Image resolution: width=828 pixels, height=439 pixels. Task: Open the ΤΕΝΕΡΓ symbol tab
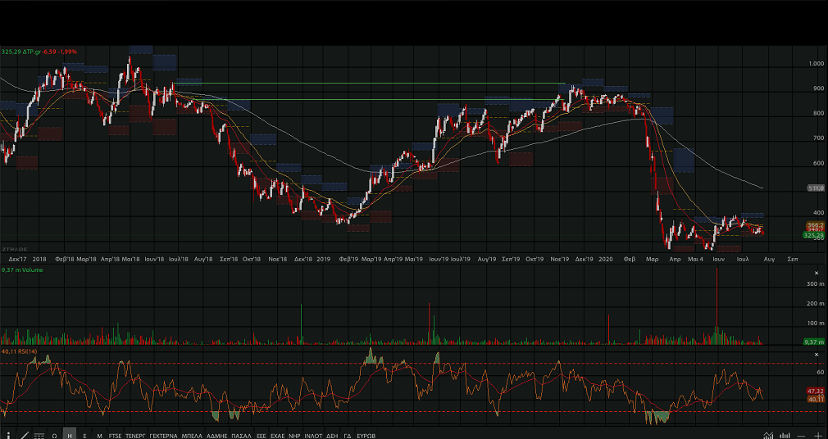pyautogui.click(x=135, y=436)
